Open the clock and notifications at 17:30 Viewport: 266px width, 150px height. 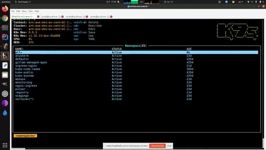pyautogui.click(x=111, y=2)
